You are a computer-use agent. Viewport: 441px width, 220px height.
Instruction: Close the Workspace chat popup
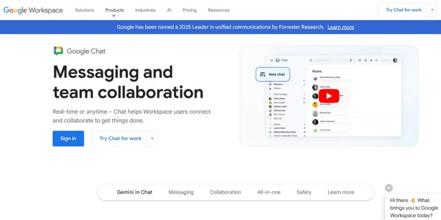[389, 188]
